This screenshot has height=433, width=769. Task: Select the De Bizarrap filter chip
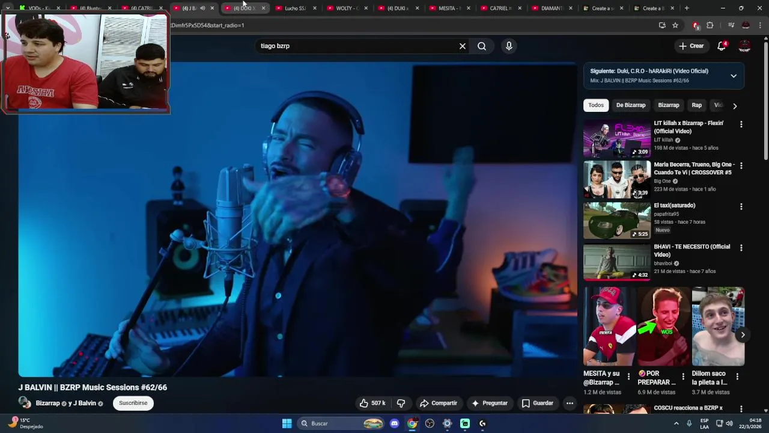pos(631,105)
